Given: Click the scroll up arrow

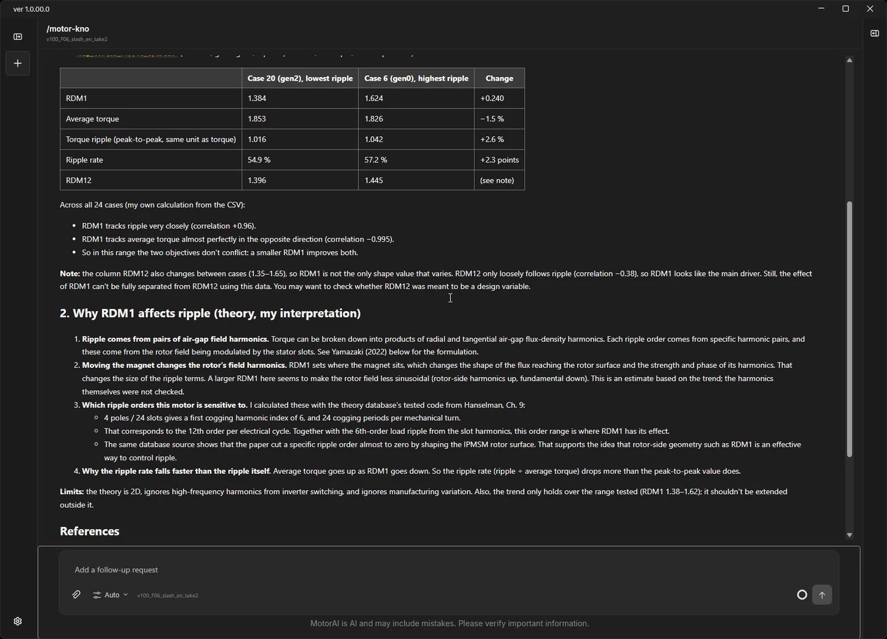Looking at the screenshot, I should [849, 60].
